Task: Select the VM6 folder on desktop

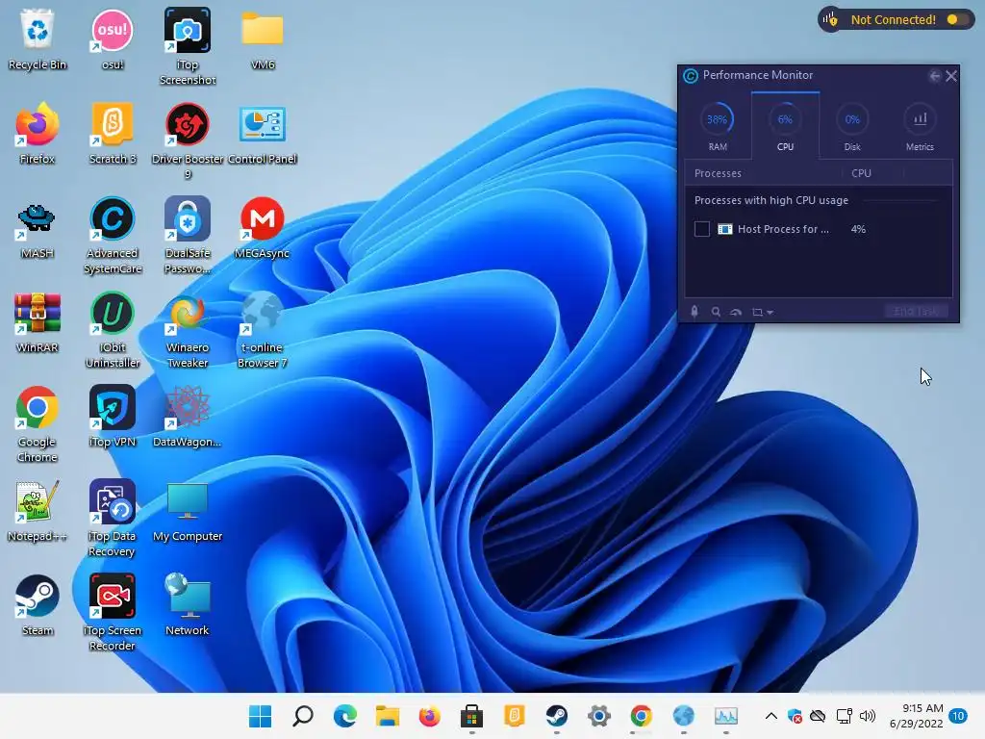Action: coord(263,38)
